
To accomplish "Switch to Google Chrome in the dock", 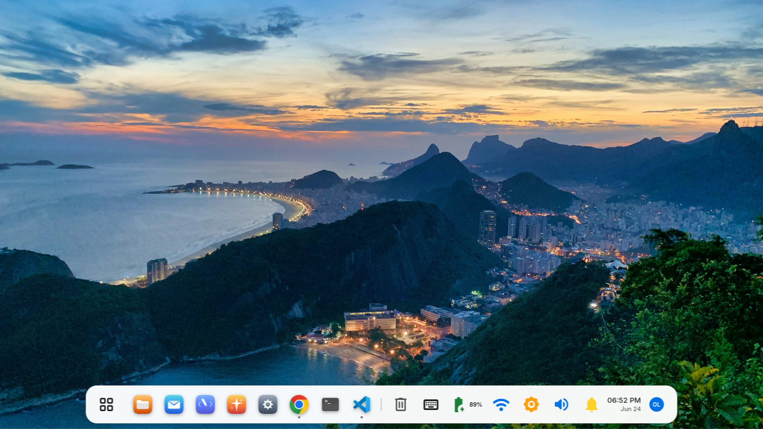I will (x=299, y=404).
